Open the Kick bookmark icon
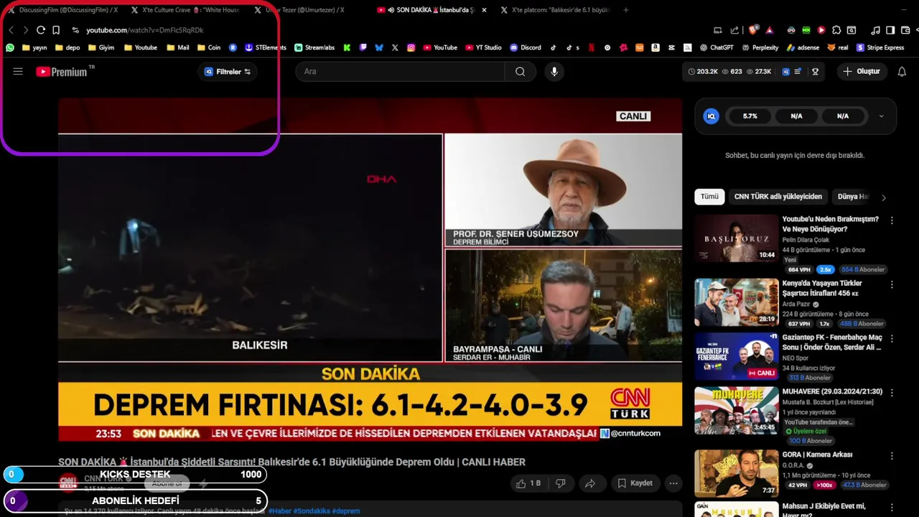 click(x=347, y=47)
